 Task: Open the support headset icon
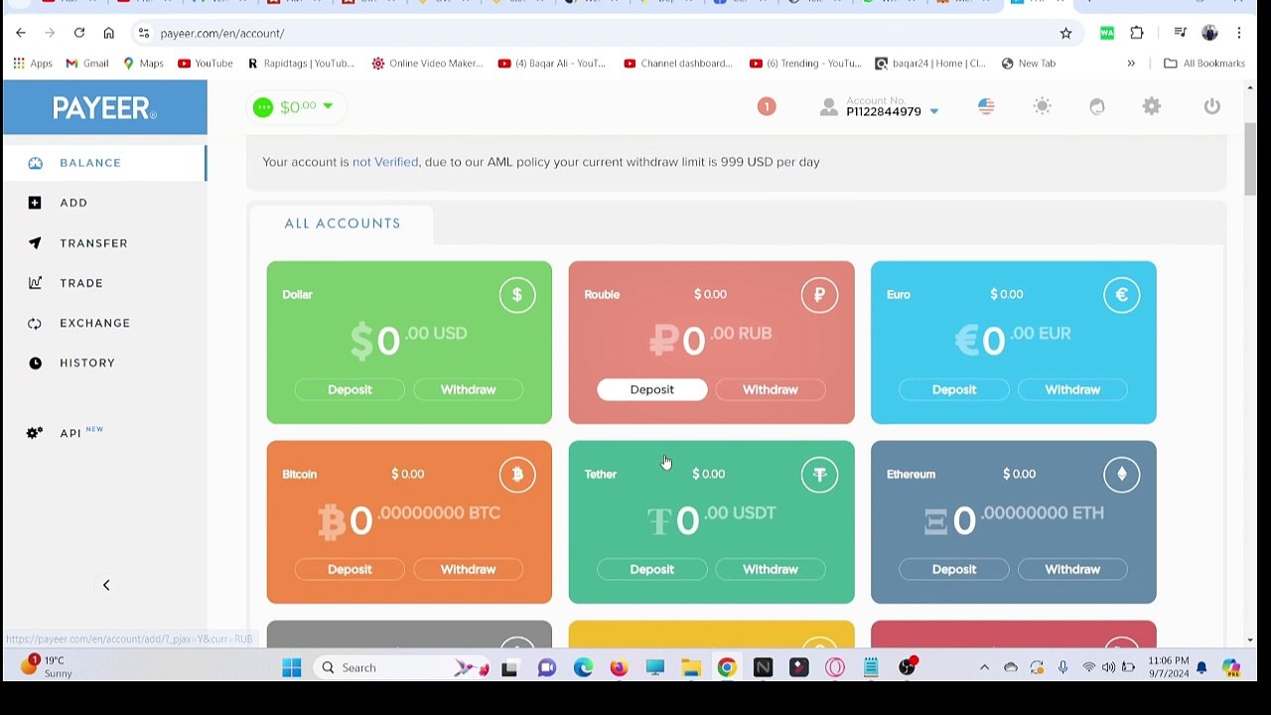point(1097,106)
